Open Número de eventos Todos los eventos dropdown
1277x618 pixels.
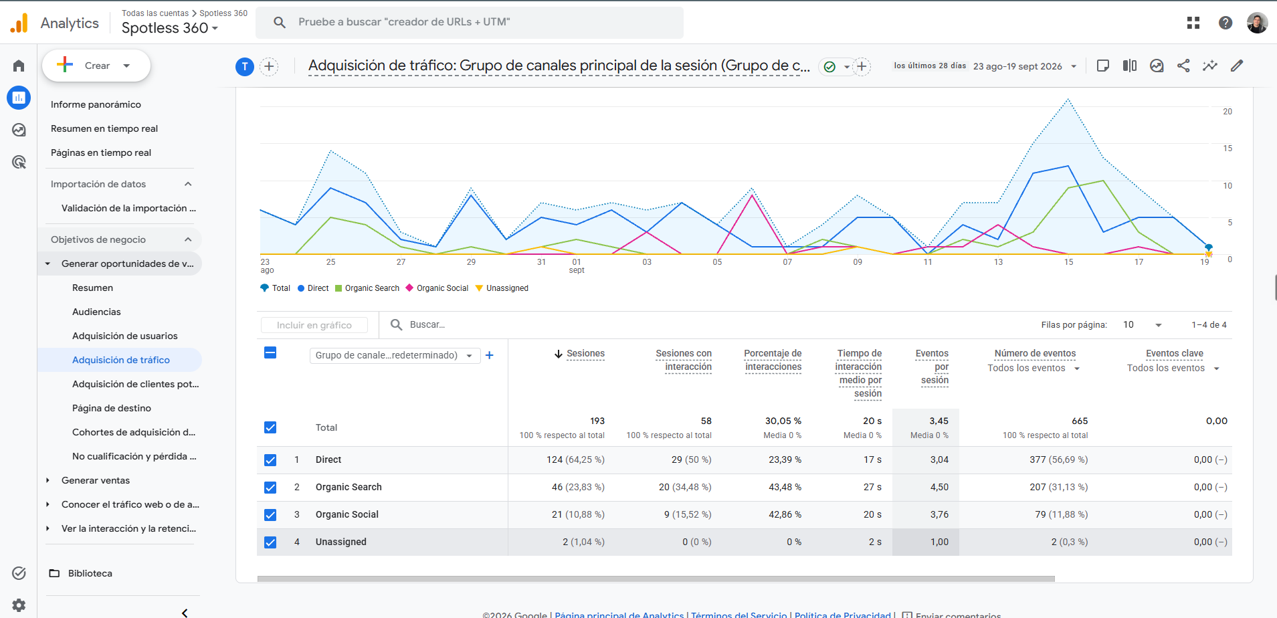[x=1034, y=369]
